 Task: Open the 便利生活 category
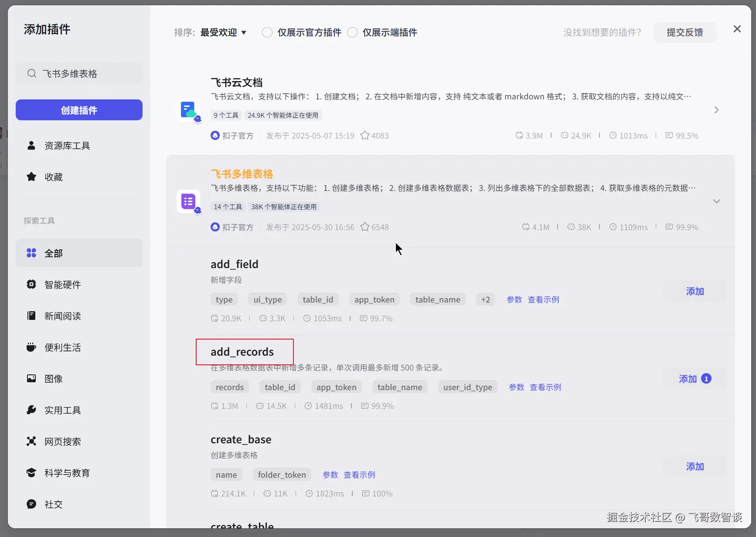tap(79, 347)
